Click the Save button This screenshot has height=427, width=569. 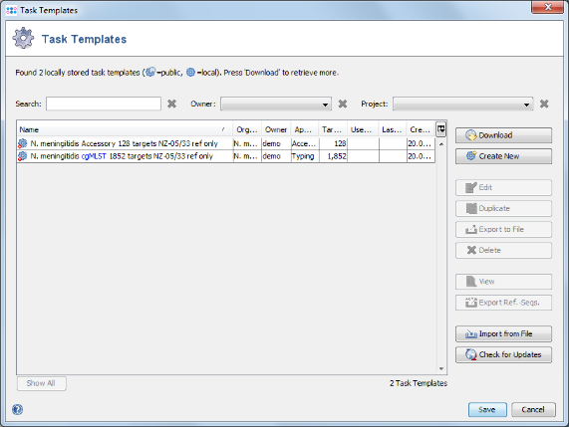point(487,410)
